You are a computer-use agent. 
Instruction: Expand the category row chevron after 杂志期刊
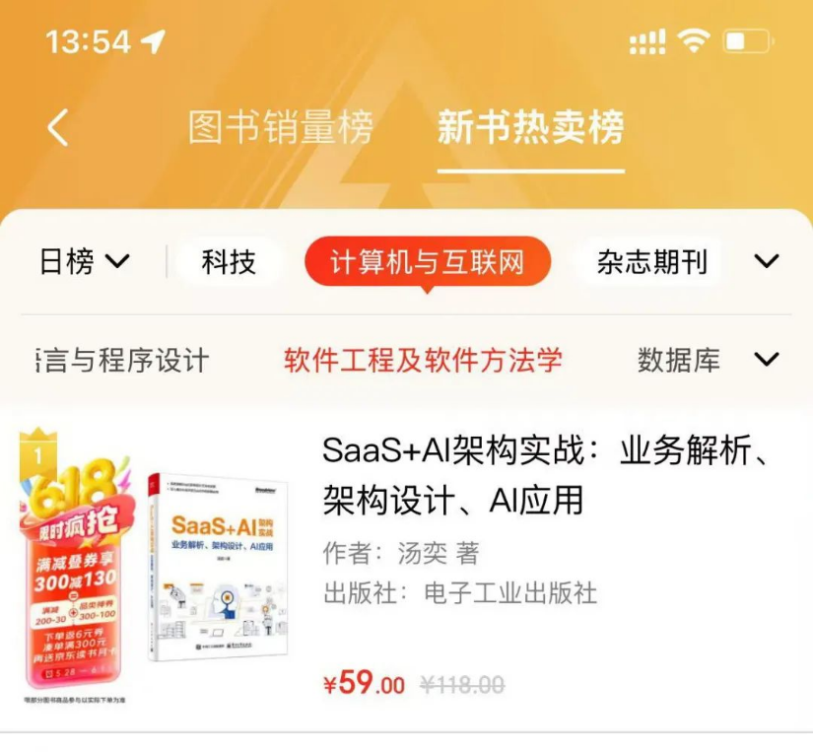767,261
